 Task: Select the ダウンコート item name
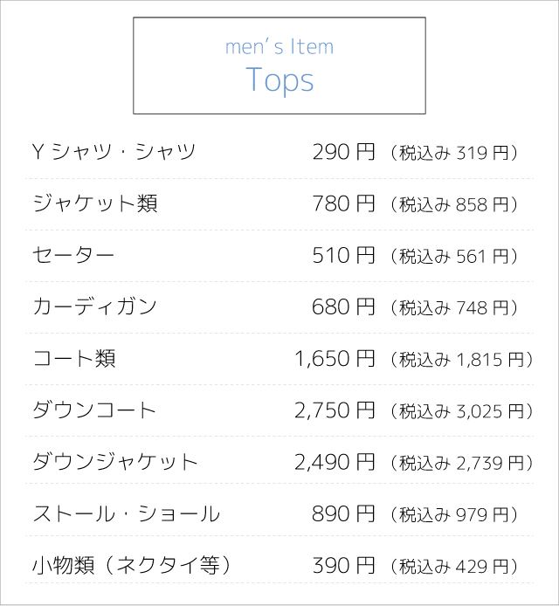point(94,410)
